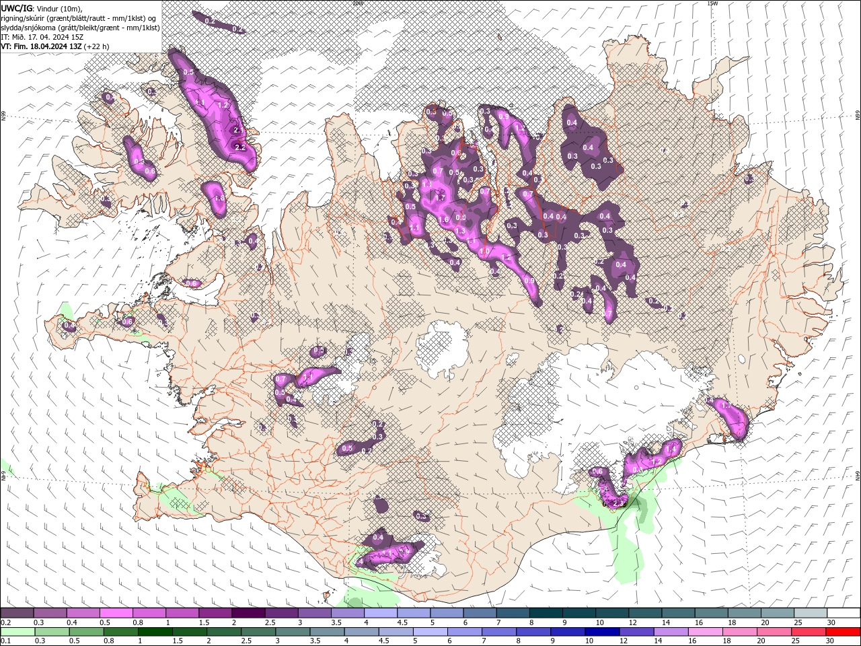Viewport: 861px width, 646px height.
Task: Click the 'Vindur (10m)' text in the header
Action: point(61,8)
